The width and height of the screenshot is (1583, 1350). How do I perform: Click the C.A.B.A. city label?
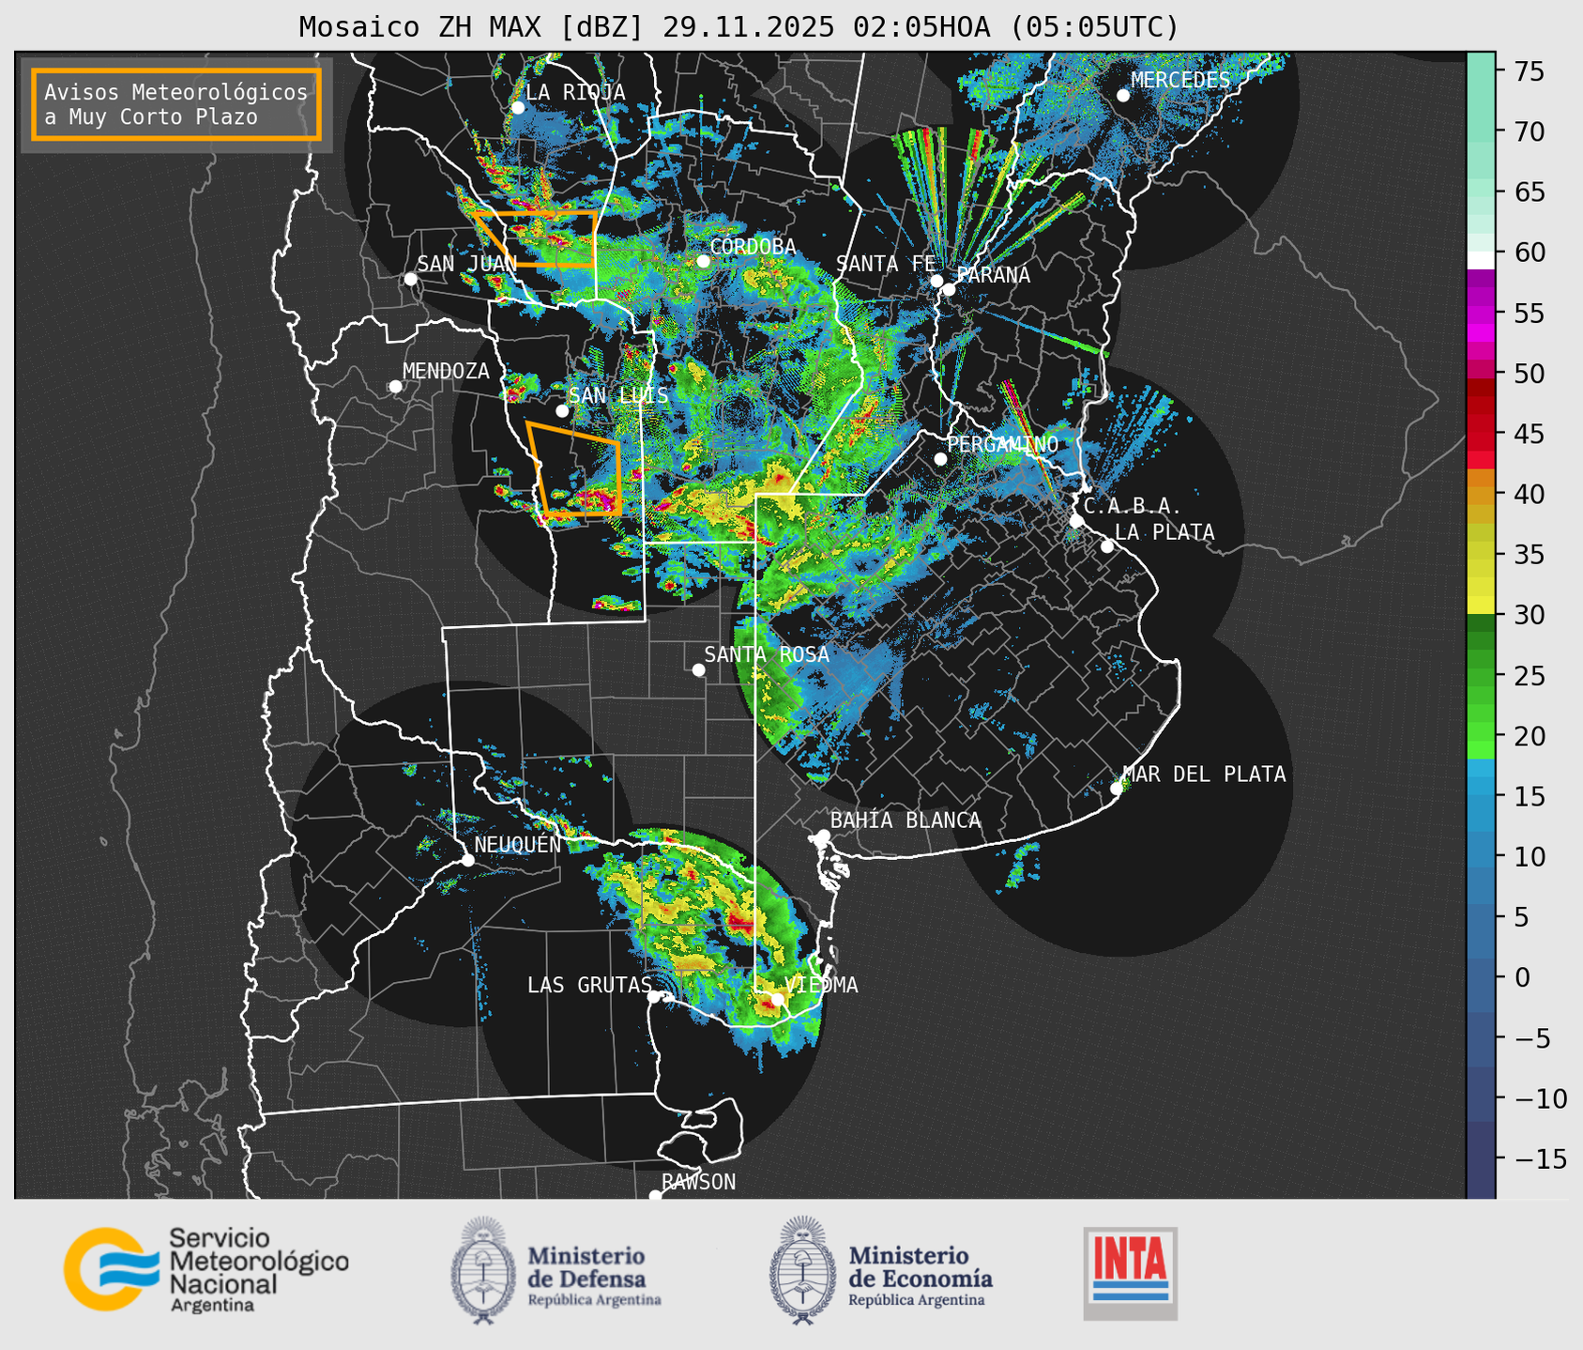pos(1133,506)
